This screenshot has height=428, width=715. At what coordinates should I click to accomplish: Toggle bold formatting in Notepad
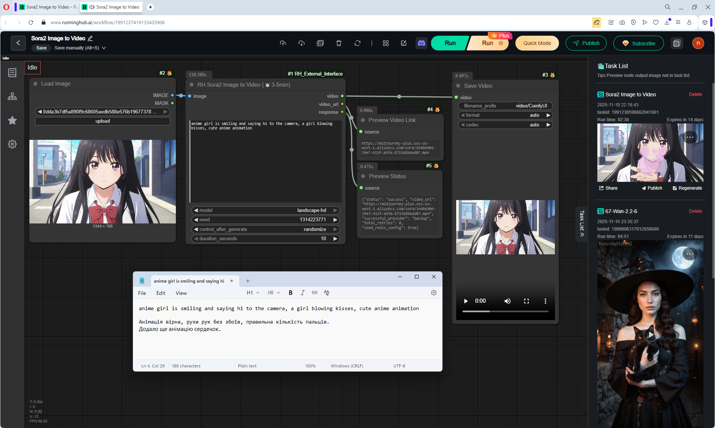point(290,293)
